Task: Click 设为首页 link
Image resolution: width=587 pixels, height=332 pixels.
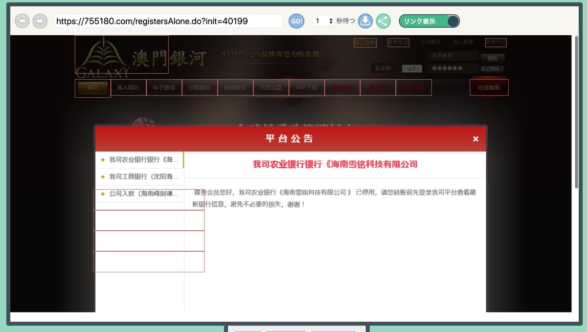Action: [430, 43]
